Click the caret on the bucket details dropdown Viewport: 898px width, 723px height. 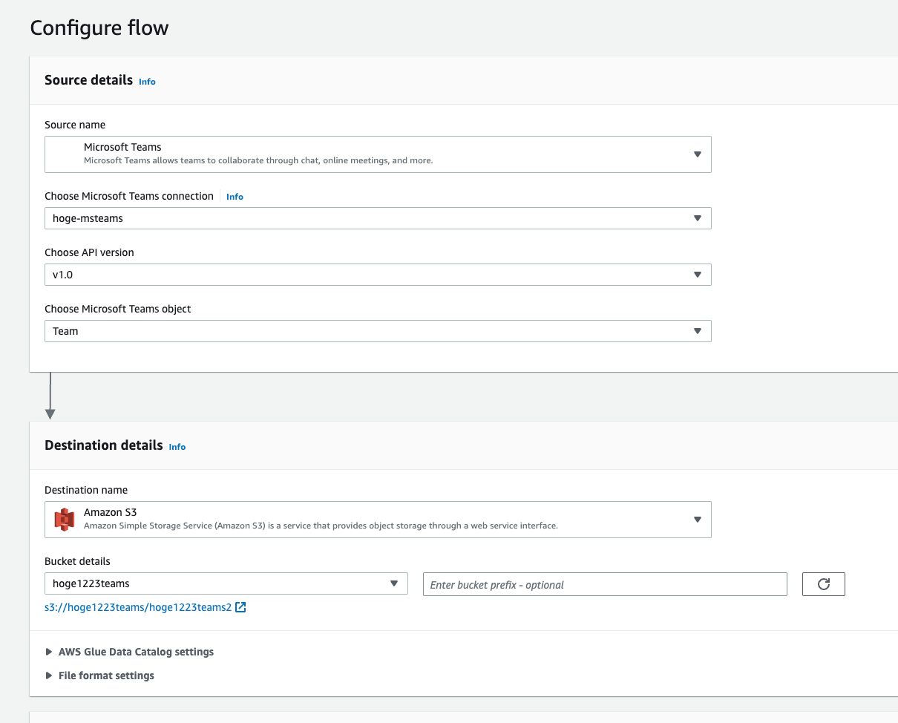394,583
